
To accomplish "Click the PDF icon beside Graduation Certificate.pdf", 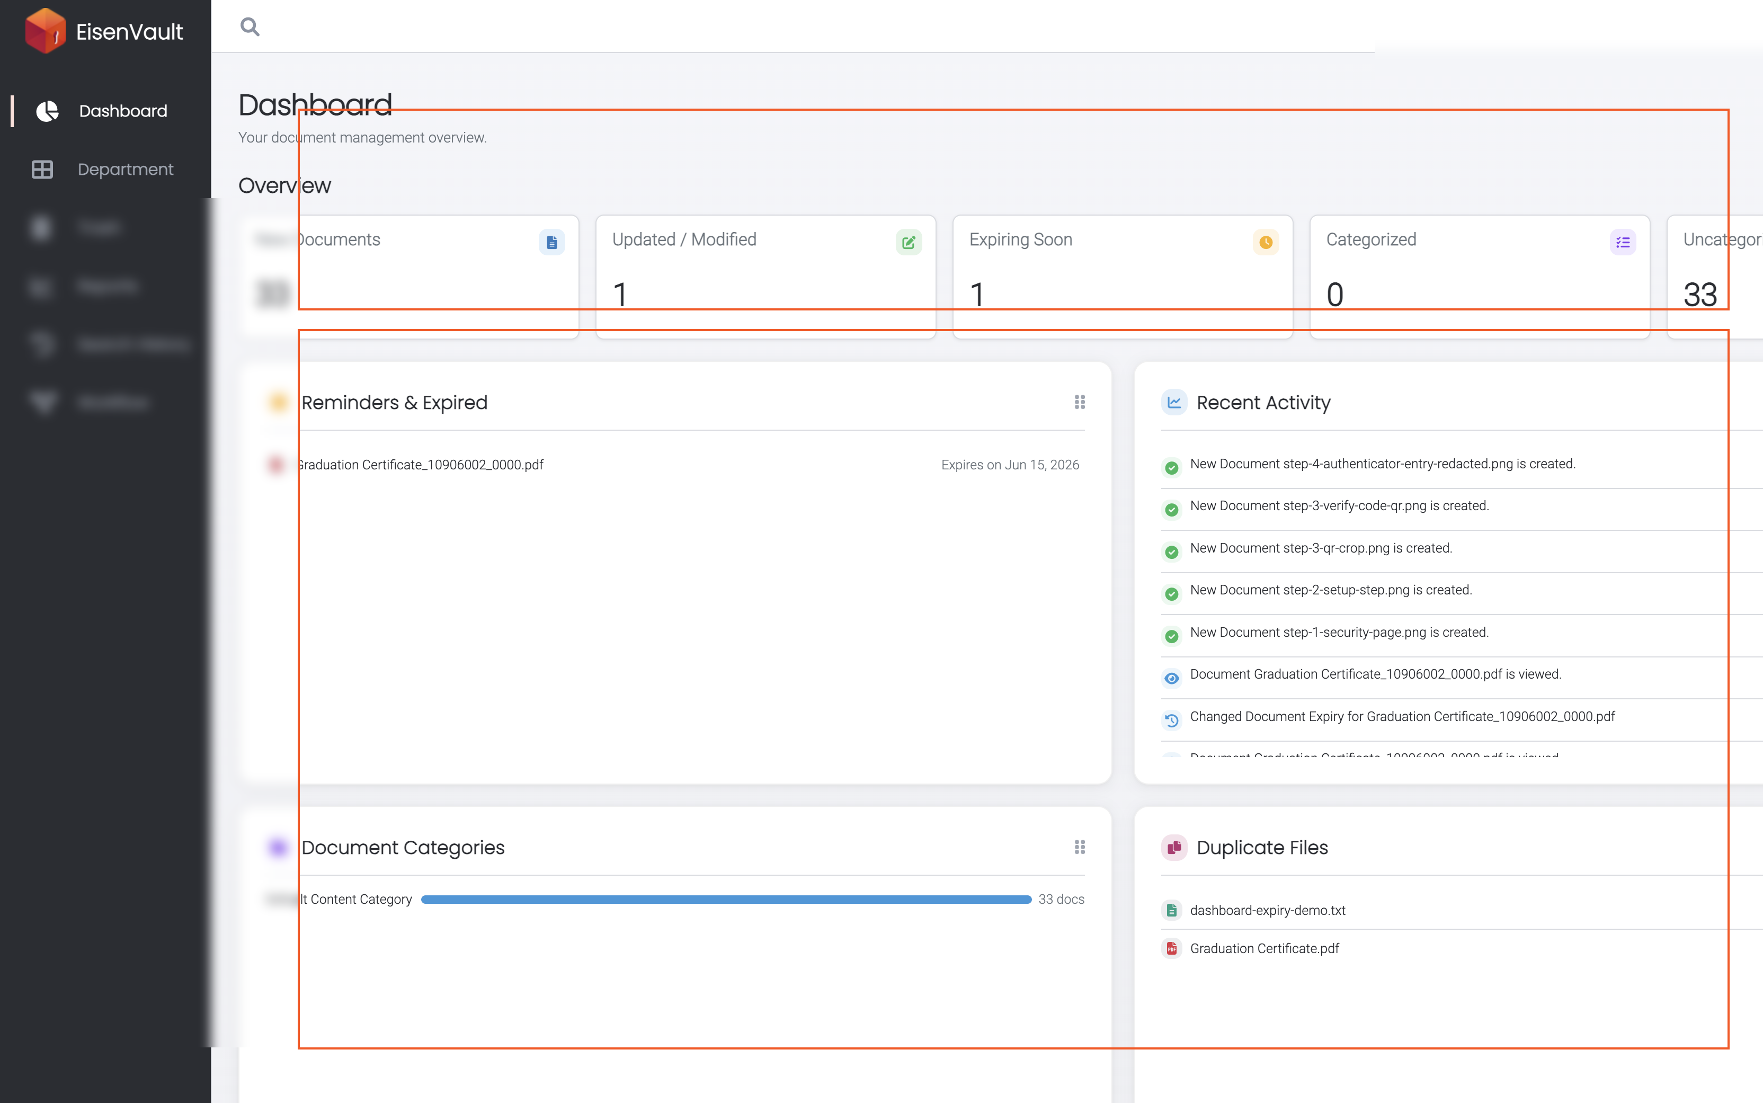I will pyautogui.click(x=1171, y=948).
